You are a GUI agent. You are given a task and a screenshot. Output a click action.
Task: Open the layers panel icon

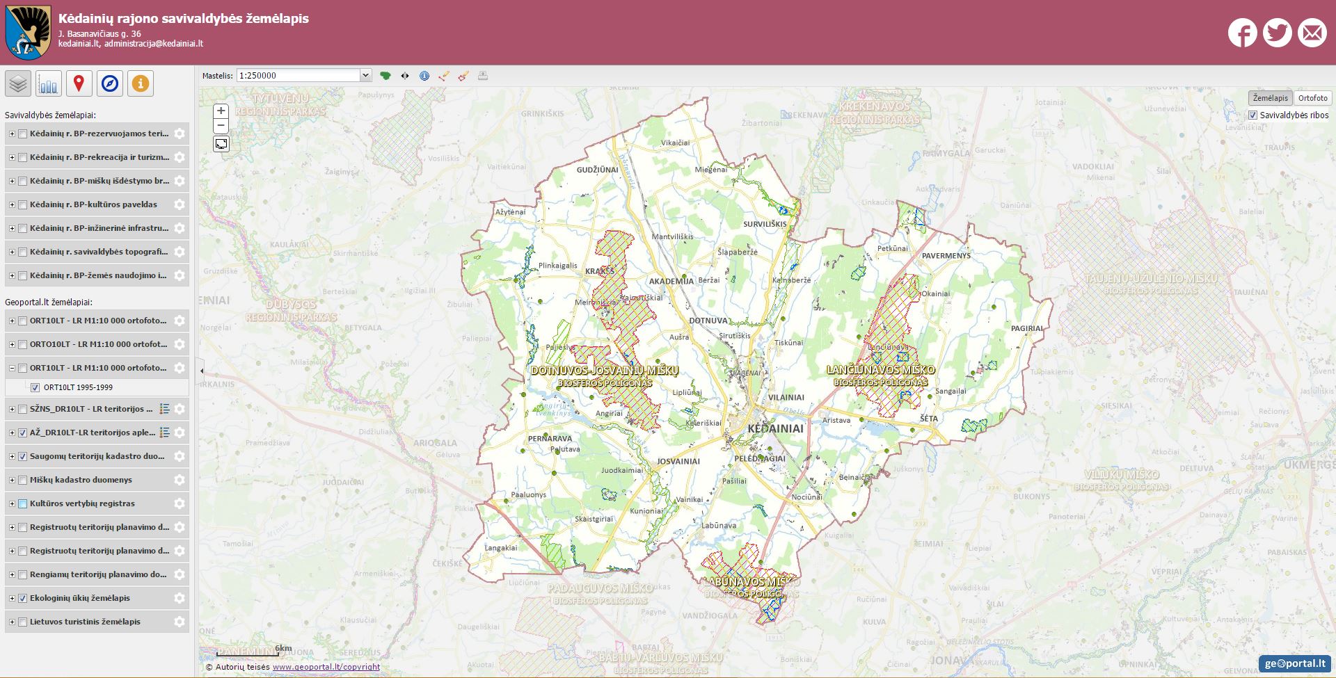[x=18, y=84]
